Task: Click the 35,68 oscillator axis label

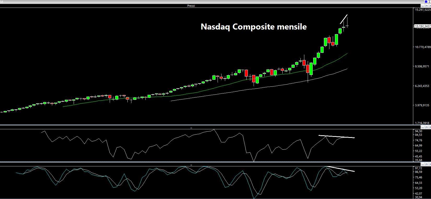Action: (x=418, y=160)
